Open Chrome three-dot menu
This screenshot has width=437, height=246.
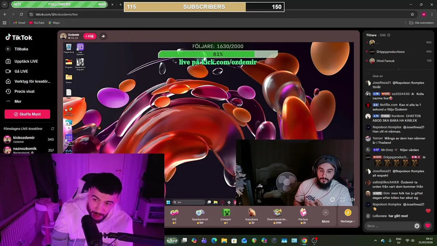pyautogui.click(x=432, y=14)
